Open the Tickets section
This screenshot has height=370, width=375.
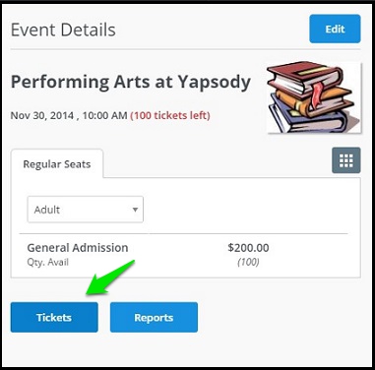pos(54,317)
